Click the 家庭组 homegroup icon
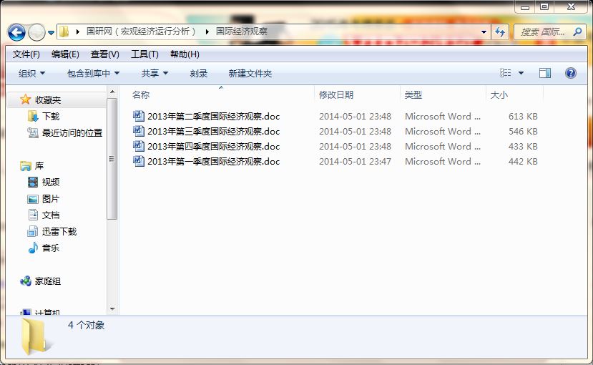 click(25, 281)
